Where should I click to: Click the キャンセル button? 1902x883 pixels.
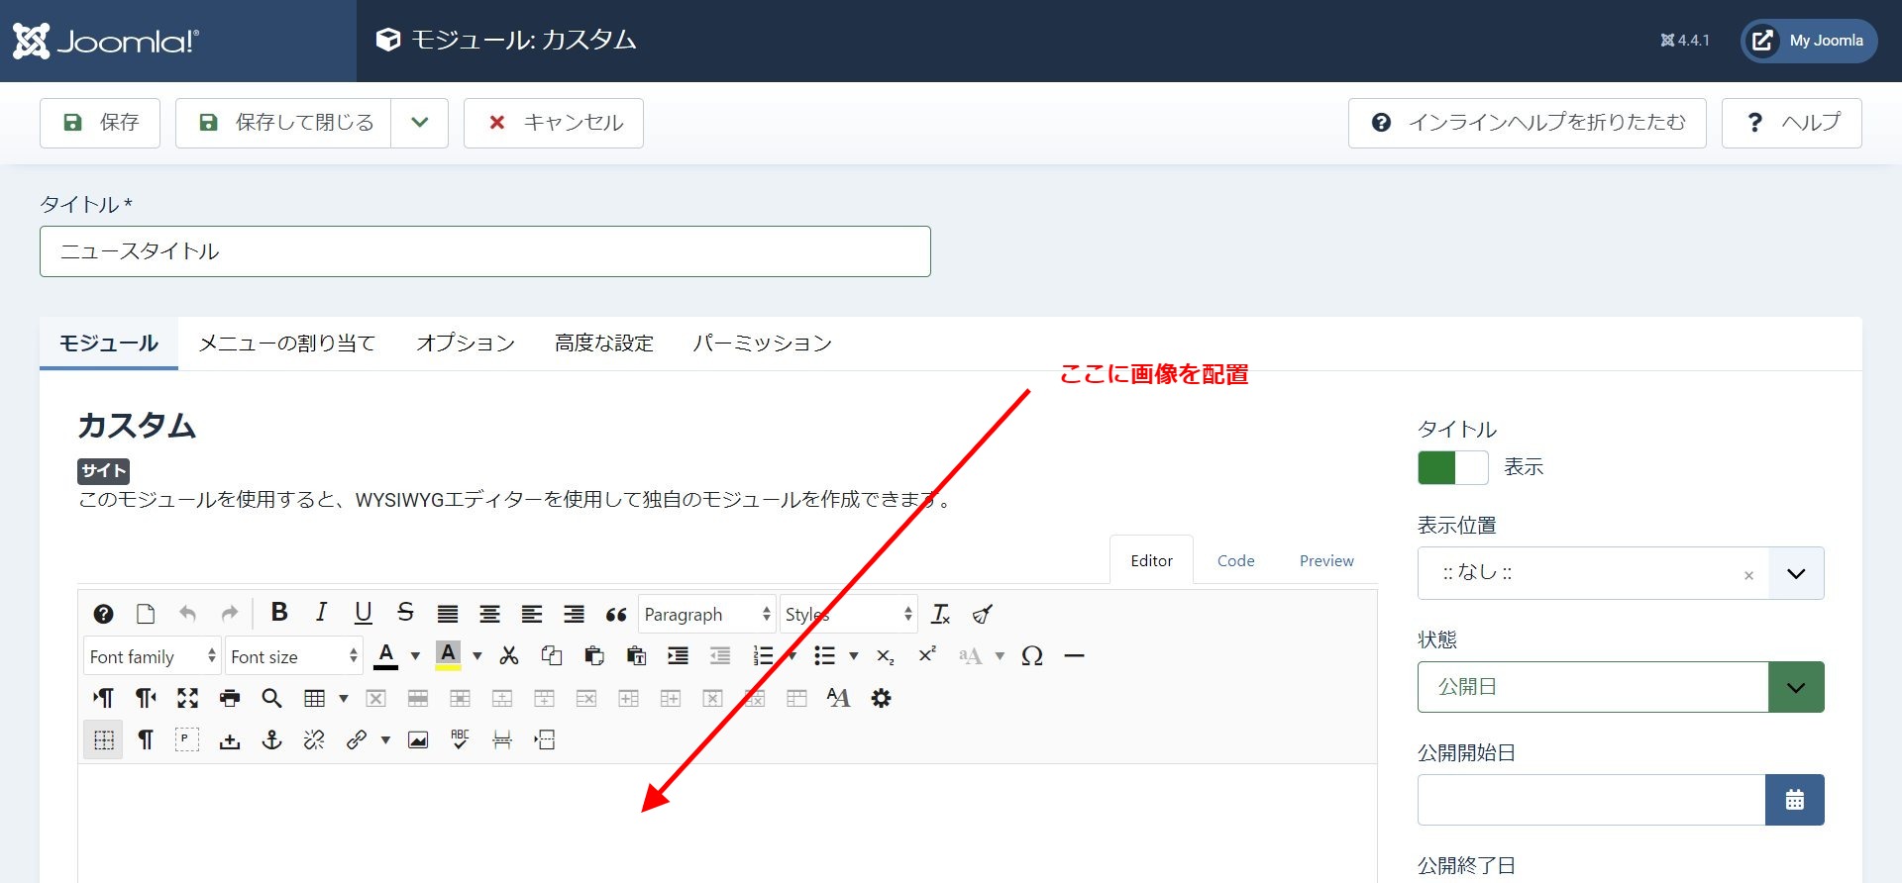pyautogui.click(x=554, y=123)
